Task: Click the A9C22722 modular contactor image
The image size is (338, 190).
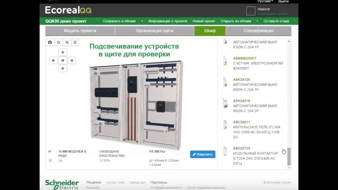Action: (x=225, y=151)
